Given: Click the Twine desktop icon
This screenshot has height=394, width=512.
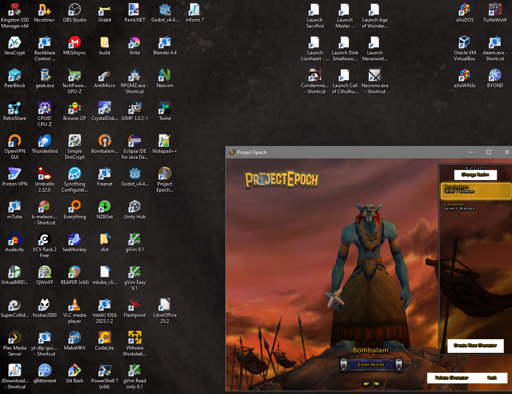Looking at the screenshot, I should (x=165, y=112).
